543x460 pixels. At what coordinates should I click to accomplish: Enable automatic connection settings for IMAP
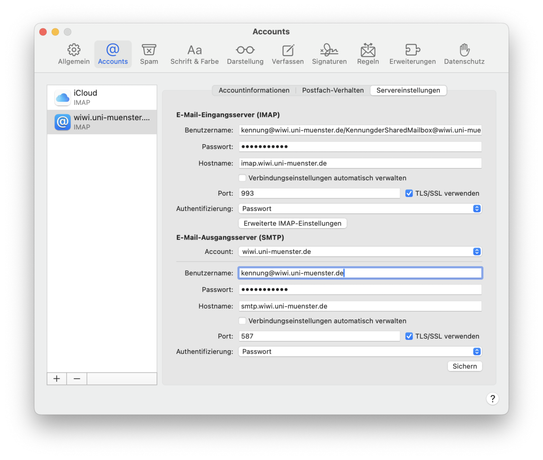[x=243, y=178]
